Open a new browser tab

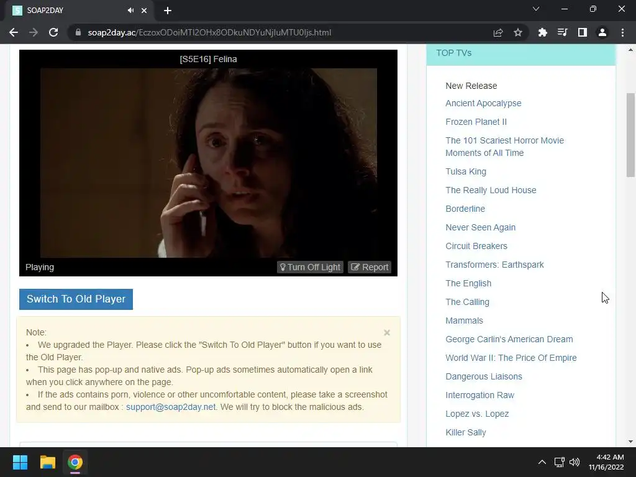[168, 11]
